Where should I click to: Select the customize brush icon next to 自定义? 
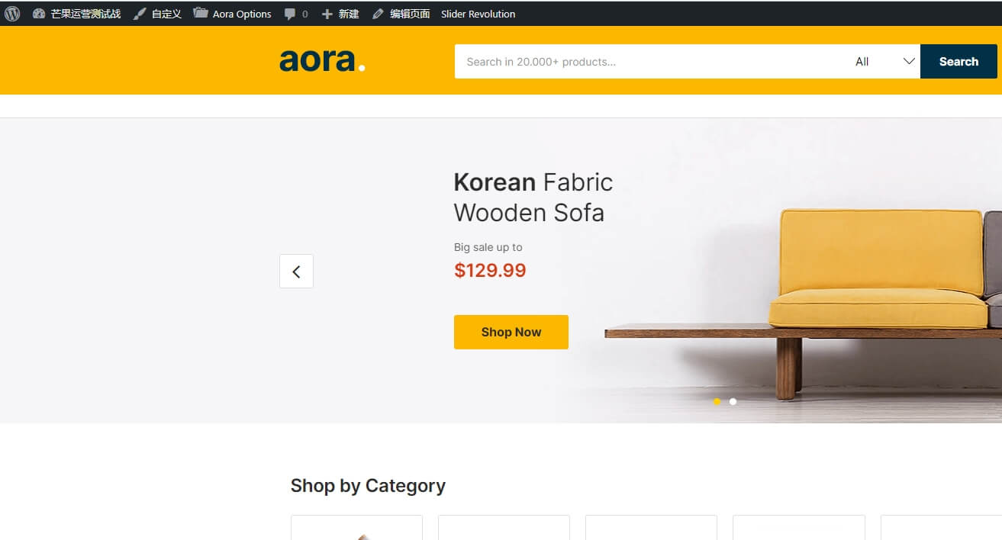[137, 13]
